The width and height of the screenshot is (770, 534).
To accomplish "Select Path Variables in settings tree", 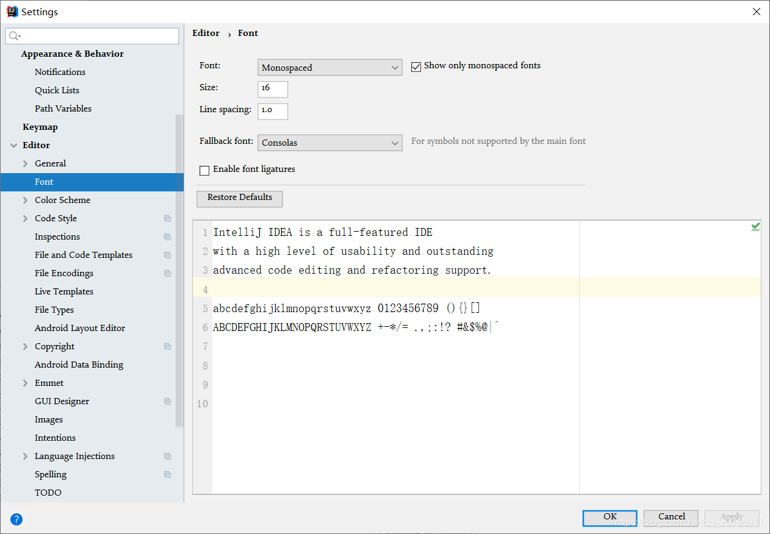I will 63,109.
